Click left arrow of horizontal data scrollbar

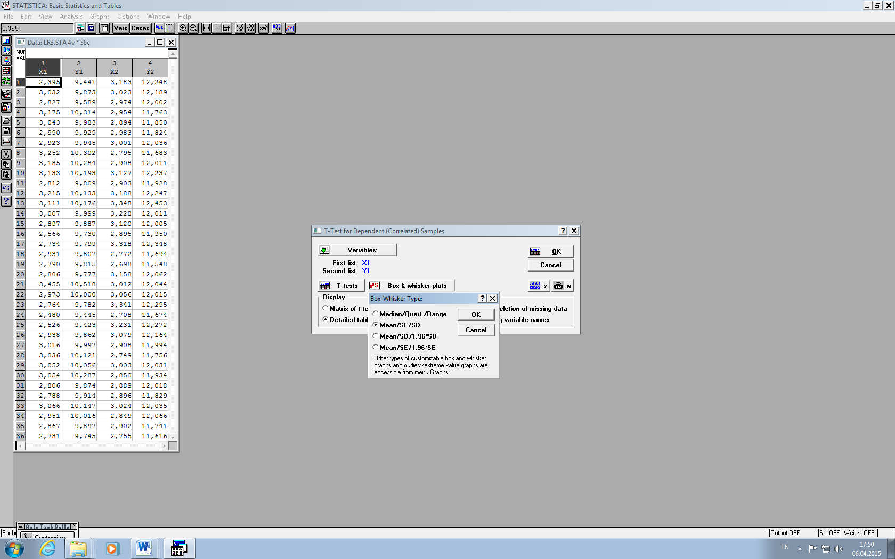pyautogui.click(x=20, y=446)
